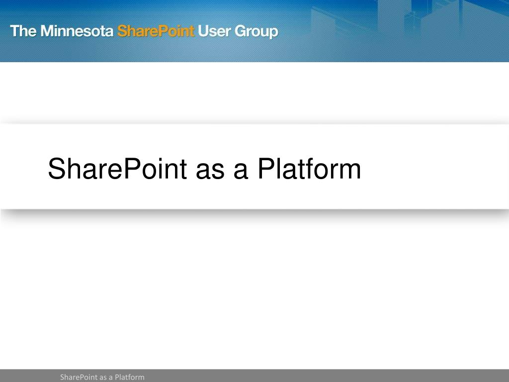The height and width of the screenshot is (382, 509).
Task: Click the slide title 'SharePoint as a Platform'
Action: click(204, 168)
